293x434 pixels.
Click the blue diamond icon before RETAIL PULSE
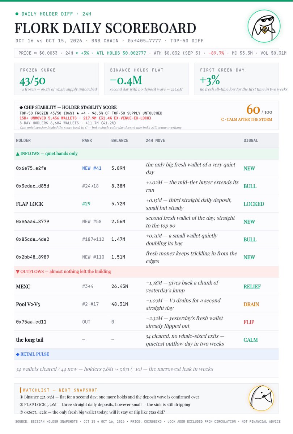(x=18, y=354)
